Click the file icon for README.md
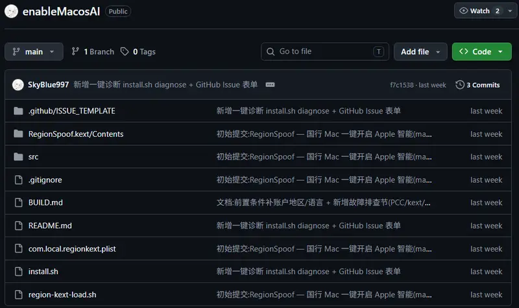Image resolution: width=519 pixels, height=308 pixels. 19,226
